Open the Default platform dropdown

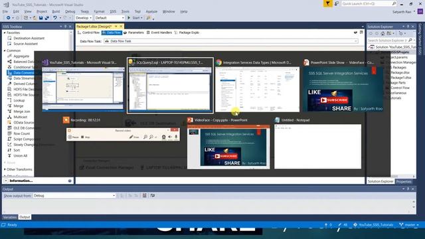pyautogui.click(x=110, y=18)
